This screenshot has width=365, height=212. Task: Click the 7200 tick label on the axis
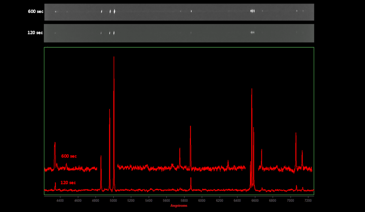tap(308, 200)
